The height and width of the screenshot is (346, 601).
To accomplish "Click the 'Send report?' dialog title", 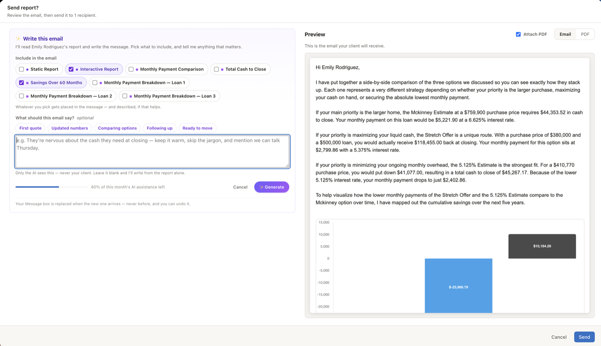I will [23, 8].
